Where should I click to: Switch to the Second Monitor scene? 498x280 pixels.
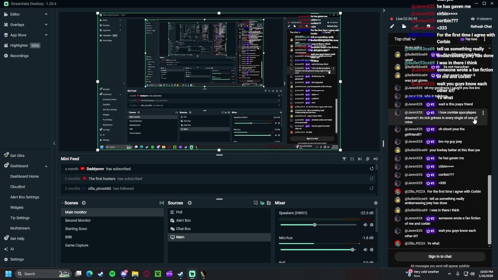(113, 220)
